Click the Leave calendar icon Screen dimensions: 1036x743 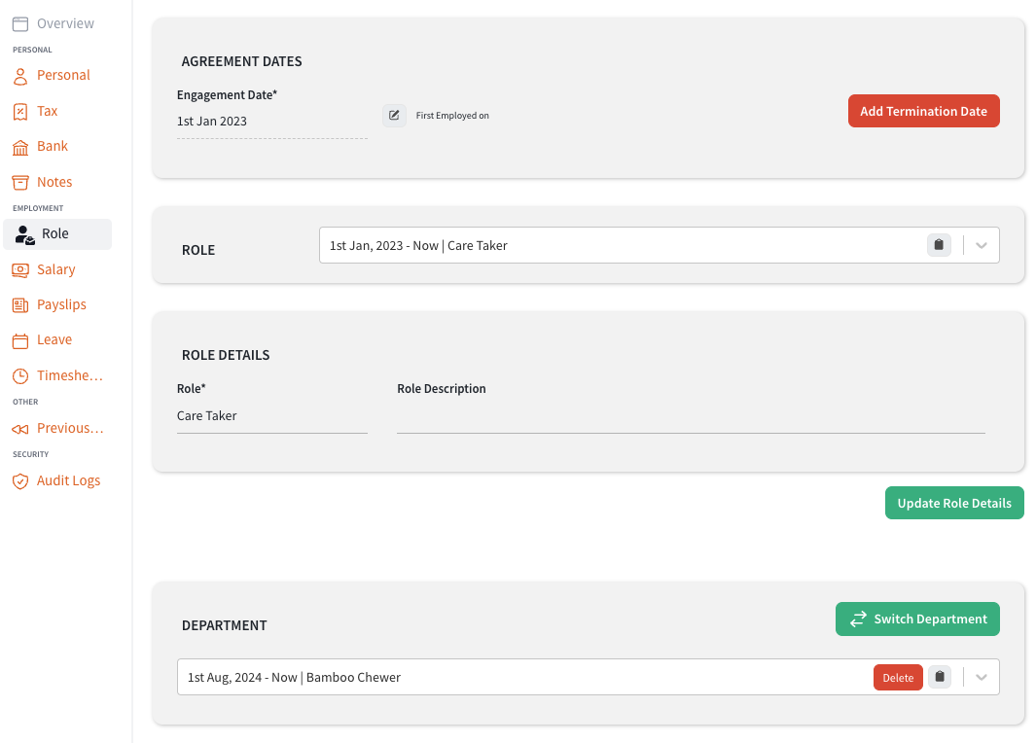20,340
